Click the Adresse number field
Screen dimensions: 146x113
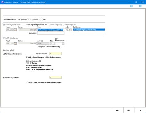tap(43, 44)
